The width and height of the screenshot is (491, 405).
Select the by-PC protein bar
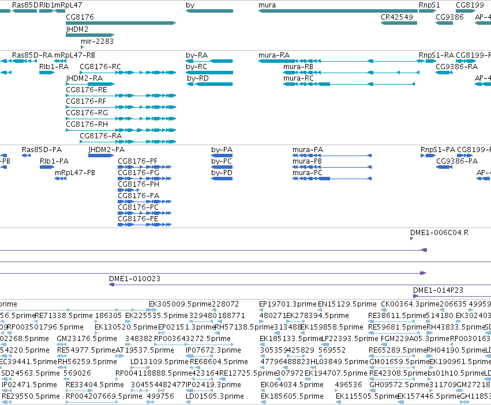click(222, 167)
